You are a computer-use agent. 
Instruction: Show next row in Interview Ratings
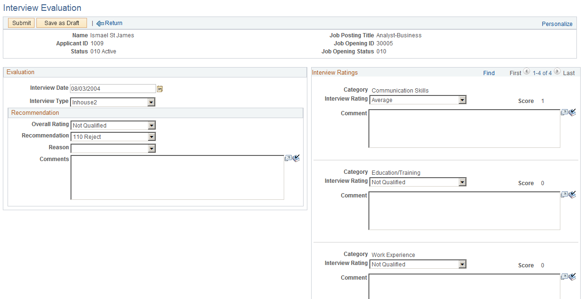[557, 72]
